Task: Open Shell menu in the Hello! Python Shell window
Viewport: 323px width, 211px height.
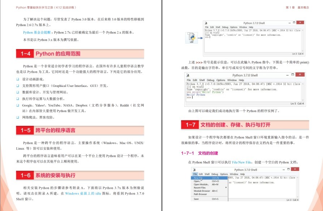Action: 202,80
